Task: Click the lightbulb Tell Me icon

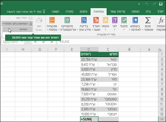Action: [x=44, y=11]
